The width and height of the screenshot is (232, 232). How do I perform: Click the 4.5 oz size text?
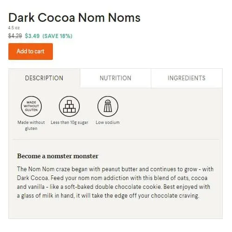click(14, 28)
